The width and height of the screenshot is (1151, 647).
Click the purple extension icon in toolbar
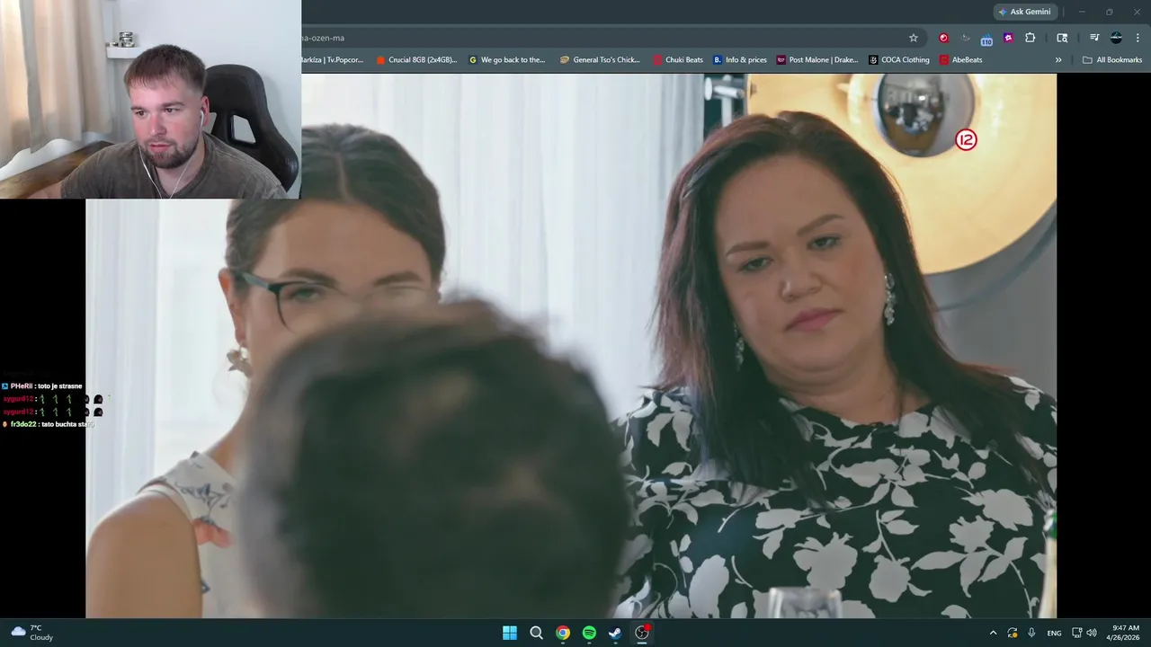point(1008,38)
